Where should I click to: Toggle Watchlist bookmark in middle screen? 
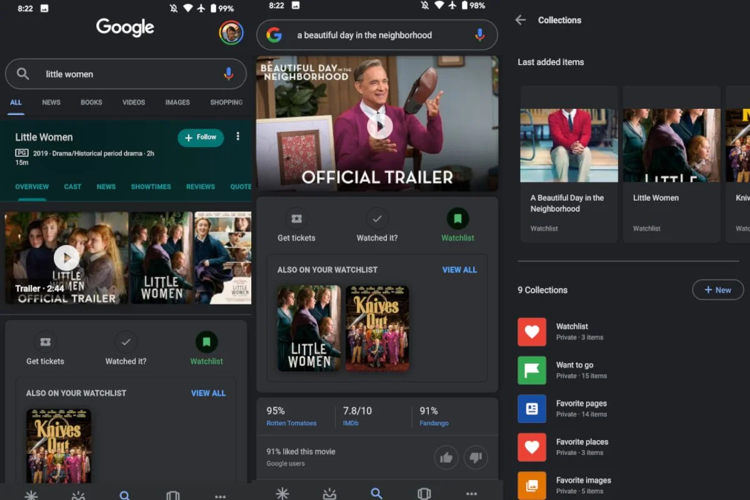pos(457,219)
